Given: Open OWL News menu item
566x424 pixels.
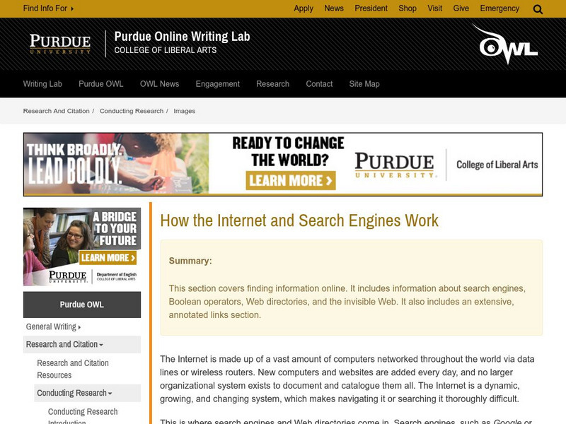Looking at the screenshot, I should coord(160,84).
